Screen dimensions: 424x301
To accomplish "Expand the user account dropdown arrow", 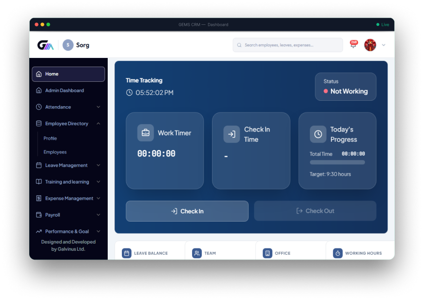I will 384,45.
